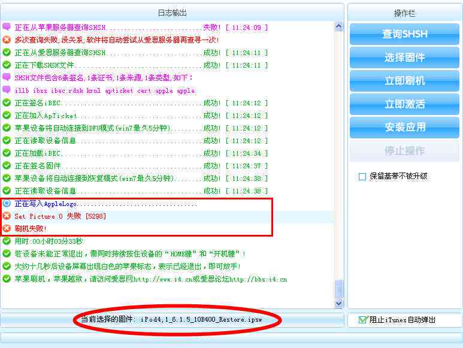Screen dimensions: 463x348
Task: Click red error icon beside 刷机失败!
Action: click(7, 228)
